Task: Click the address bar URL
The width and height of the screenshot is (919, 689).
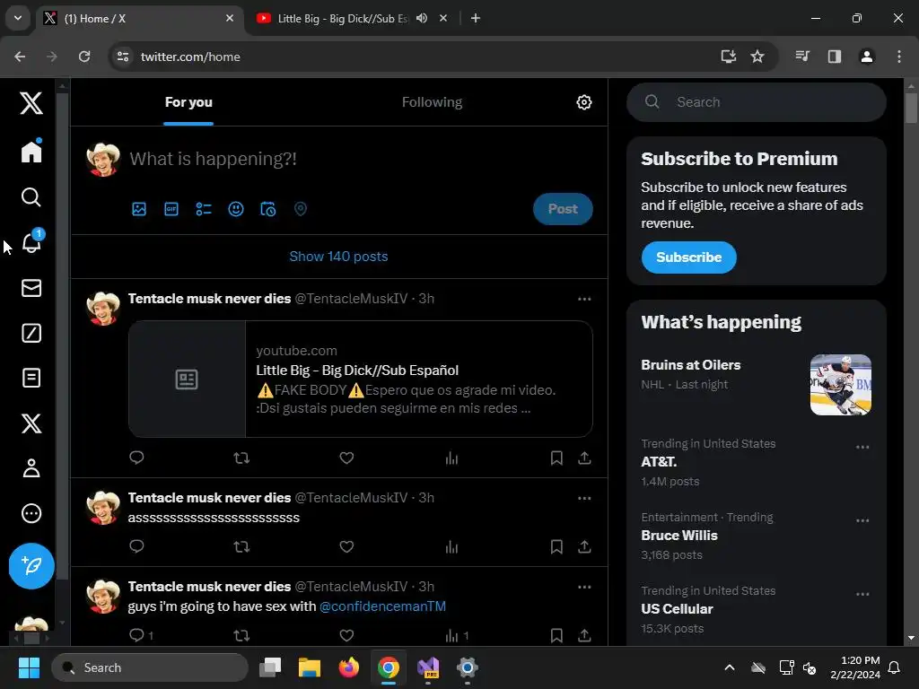Action: tap(190, 57)
